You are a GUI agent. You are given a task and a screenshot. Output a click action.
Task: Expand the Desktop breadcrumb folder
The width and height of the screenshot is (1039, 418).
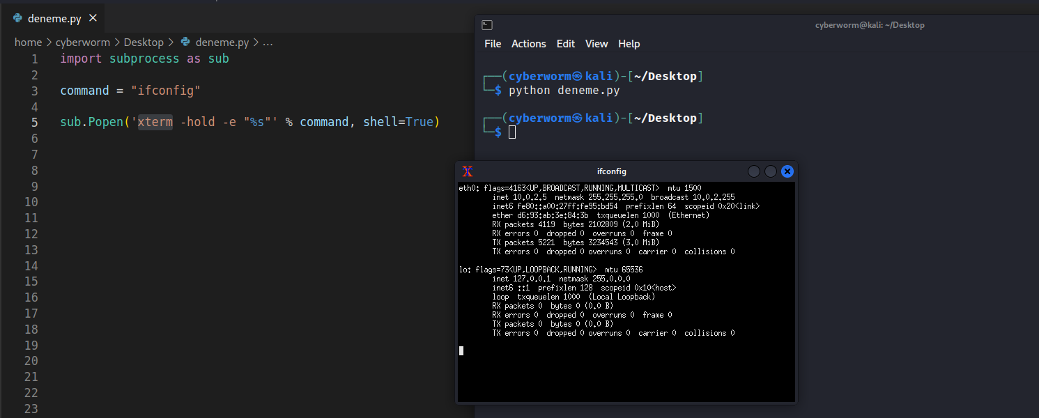coord(144,42)
